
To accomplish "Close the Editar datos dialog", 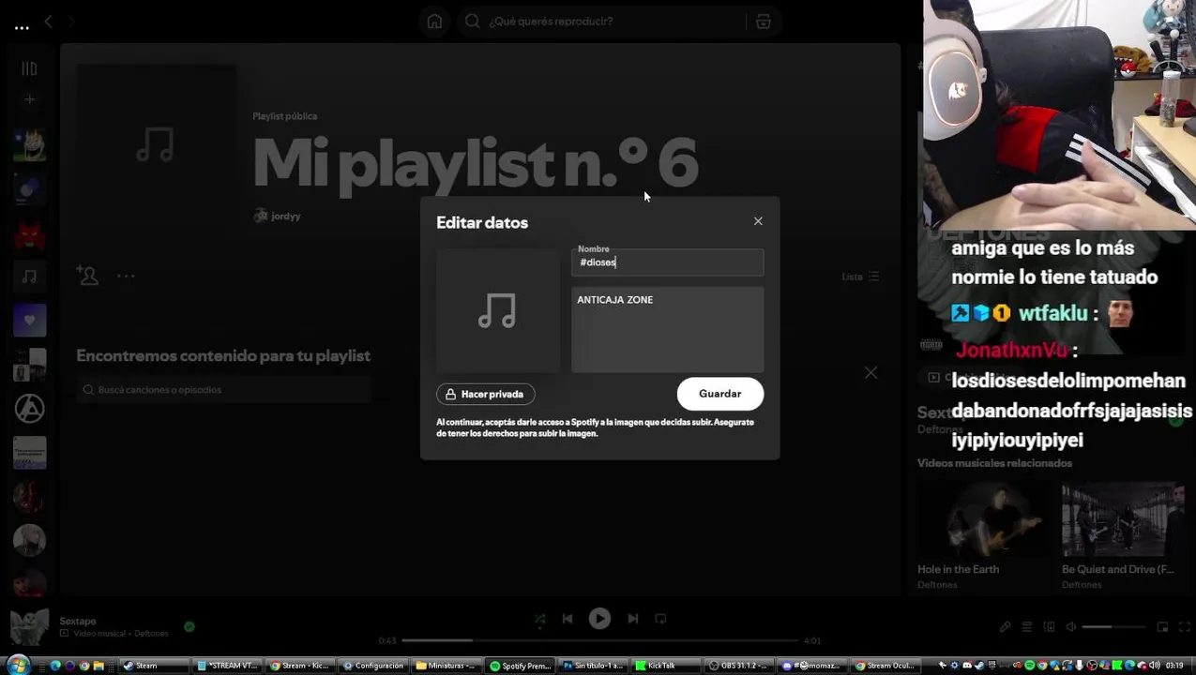I will point(758,221).
